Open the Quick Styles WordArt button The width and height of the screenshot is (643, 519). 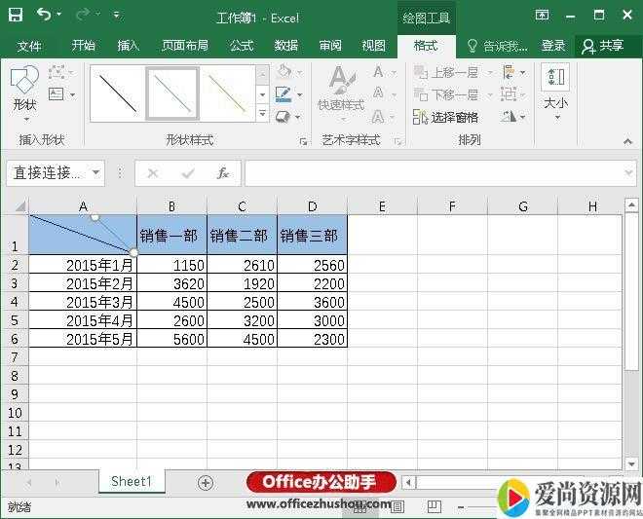click(340, 88)
